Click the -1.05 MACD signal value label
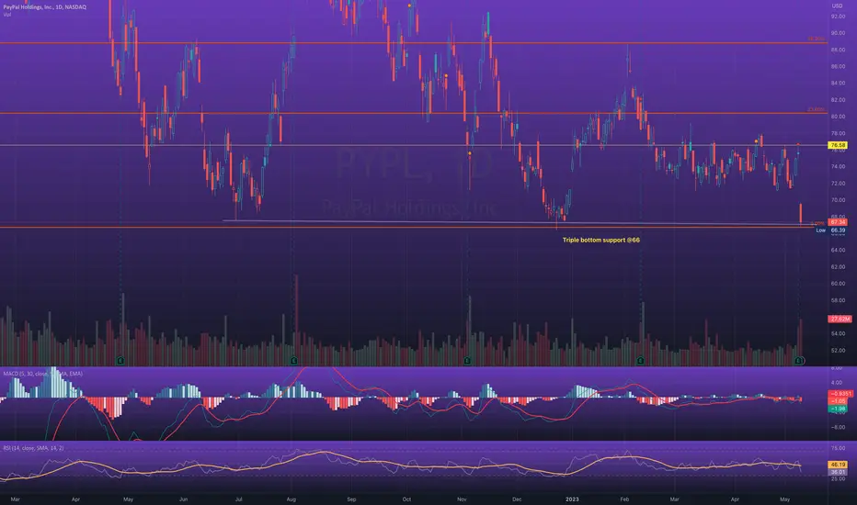The width and height of the screenshot is (857, 505). coord(839,401)
